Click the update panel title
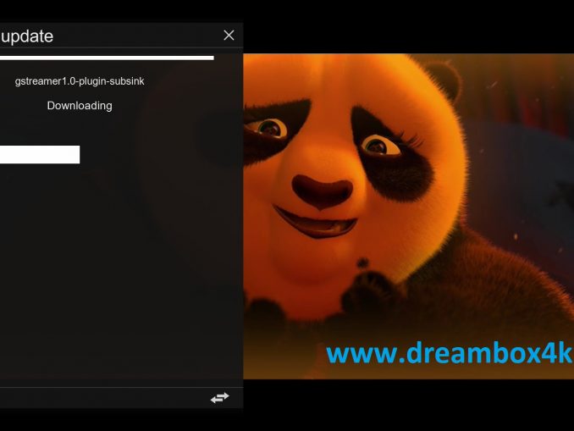The image size is (574, 431). [27, 36]
